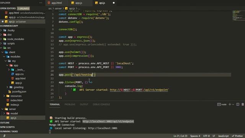Open app.html under app folder
Image resolution: width=245 pixels, height=138 pixels.
pos(20,79)
